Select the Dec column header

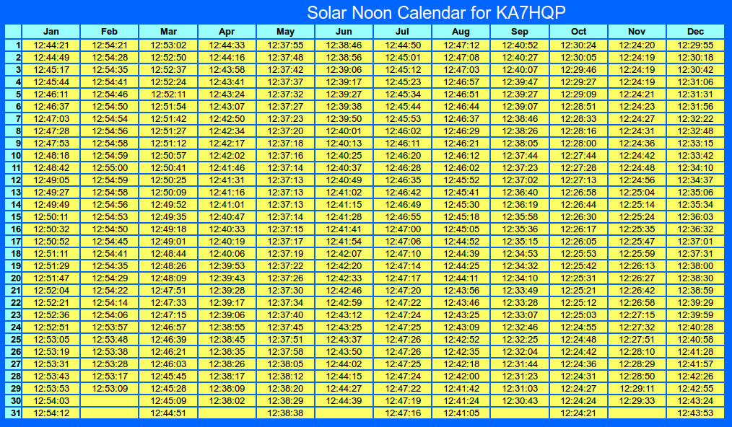click(x=696, y=32)
